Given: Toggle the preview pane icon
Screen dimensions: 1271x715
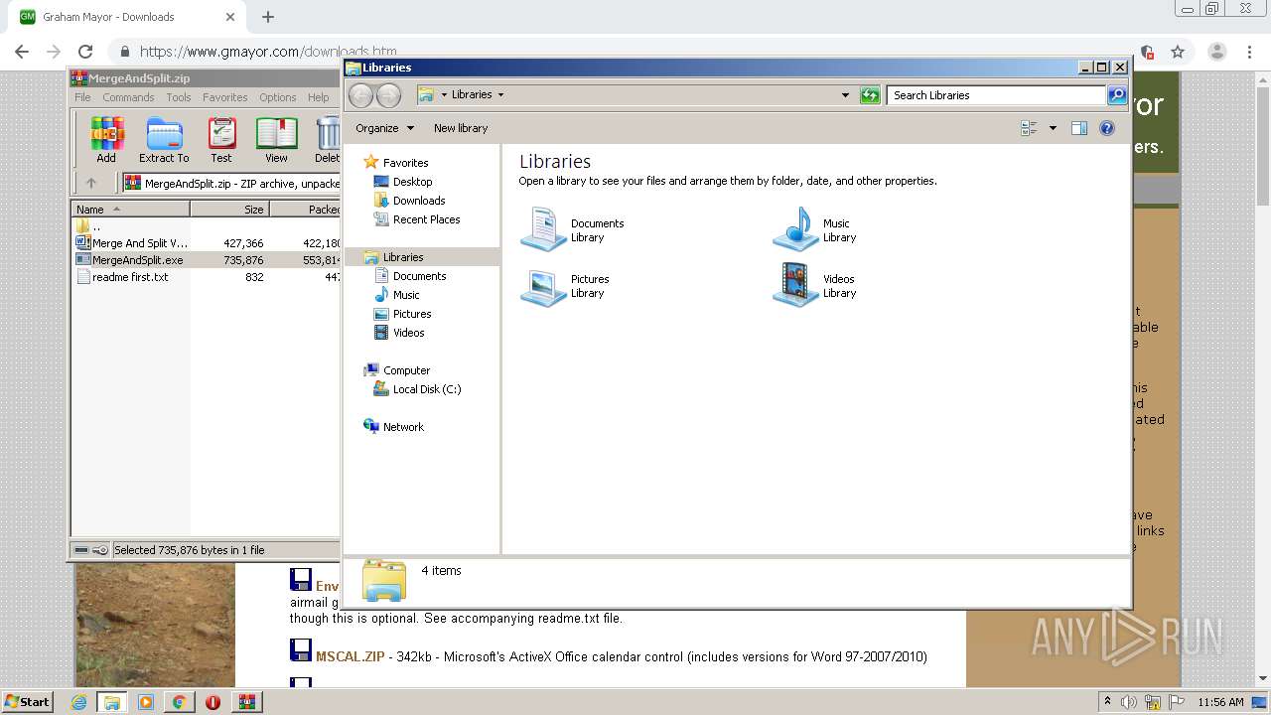Looking at the screenshot, I should point(1079,128).
